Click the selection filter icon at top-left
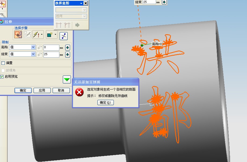 [x=3, y=3]
